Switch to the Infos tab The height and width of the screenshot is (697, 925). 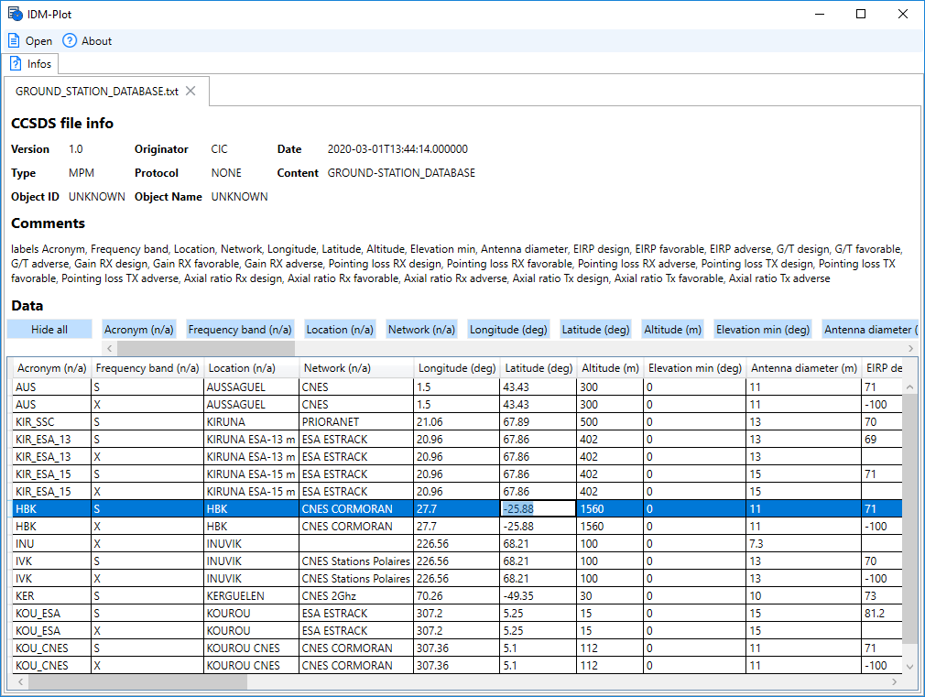[x=37, y=63]
